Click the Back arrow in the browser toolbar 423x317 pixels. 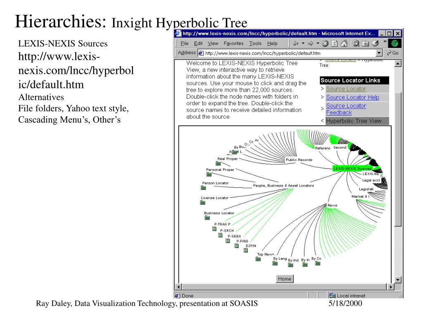coord(296,43)
